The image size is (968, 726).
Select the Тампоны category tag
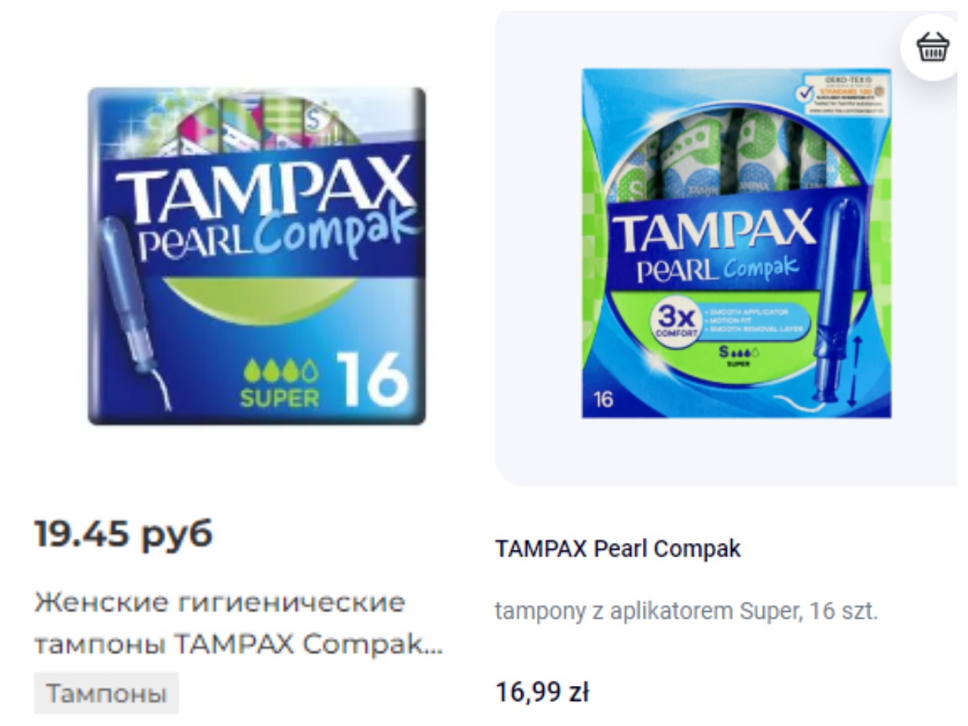107,693
